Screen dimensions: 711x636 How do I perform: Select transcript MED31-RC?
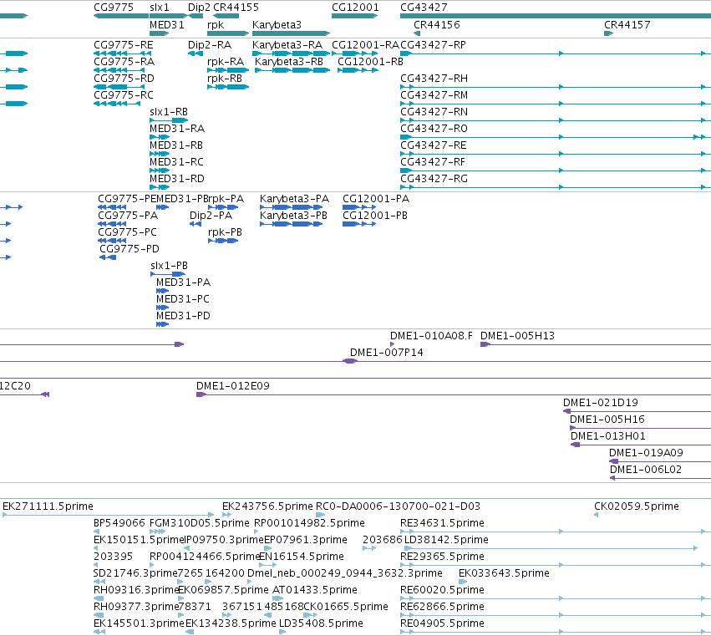(160, 170)
